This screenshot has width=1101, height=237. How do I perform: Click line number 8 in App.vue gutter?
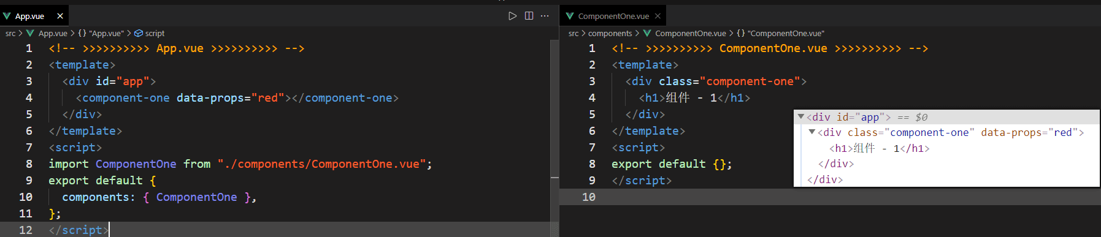[x=29, y=164]
